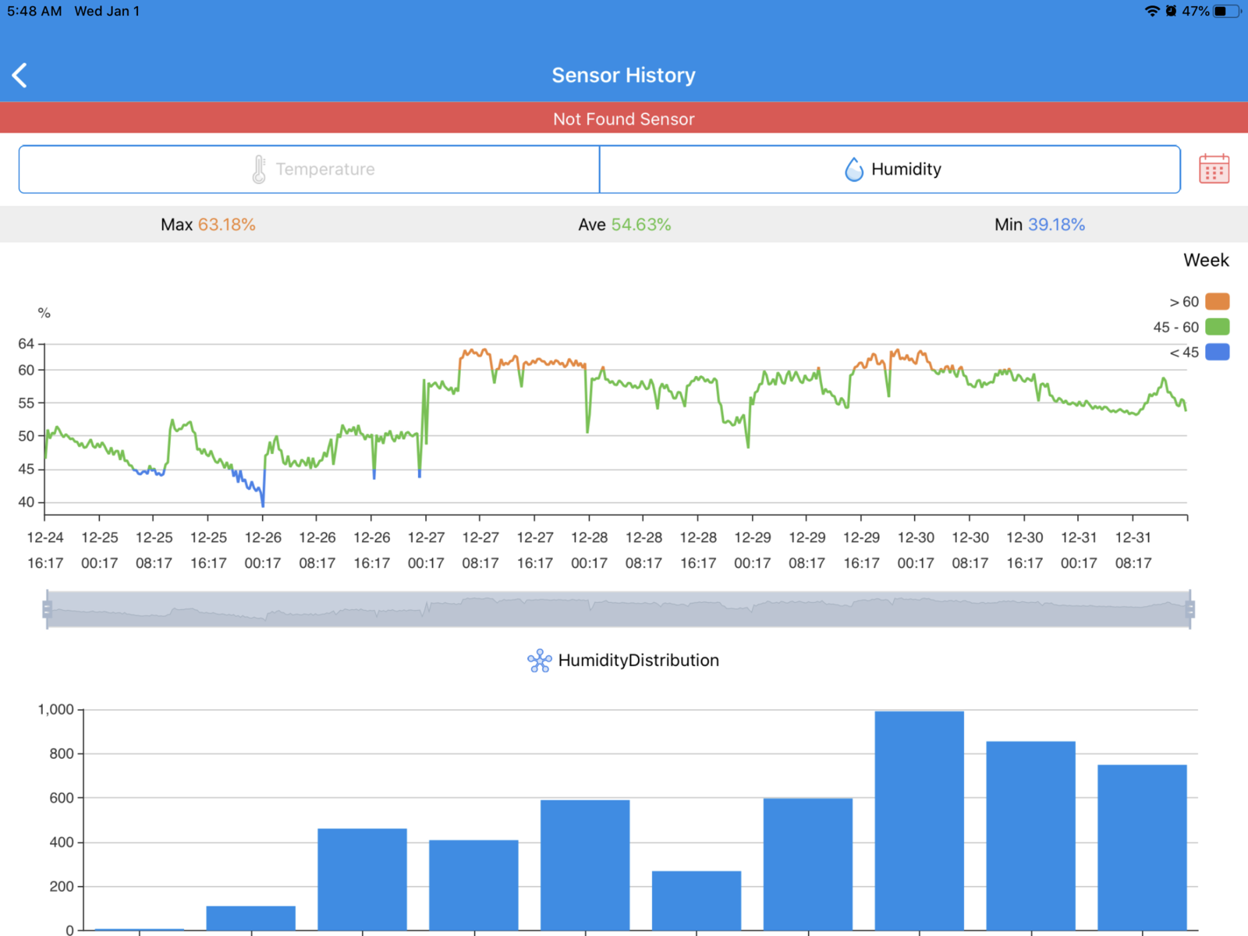Tap the Not Found Sensor banner
Screen dimensions: 1248x936
coord(624,119)
